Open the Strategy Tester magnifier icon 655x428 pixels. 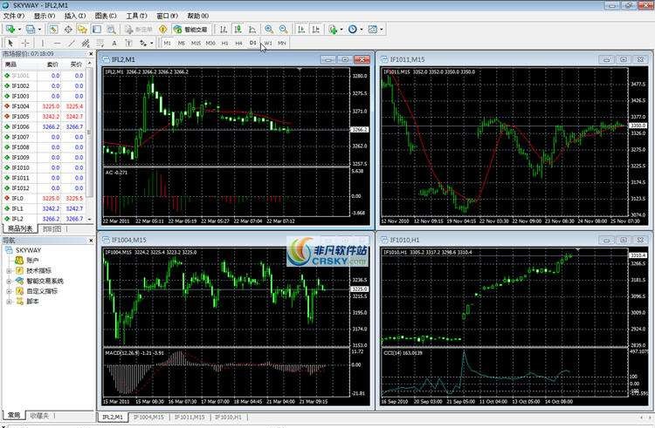pos(111,29)
